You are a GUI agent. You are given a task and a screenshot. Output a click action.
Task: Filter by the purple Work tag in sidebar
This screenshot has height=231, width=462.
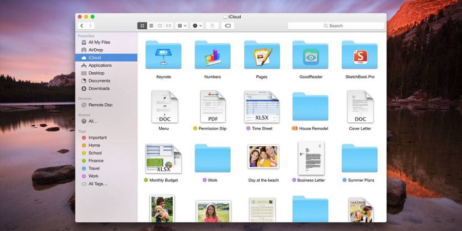106,176
